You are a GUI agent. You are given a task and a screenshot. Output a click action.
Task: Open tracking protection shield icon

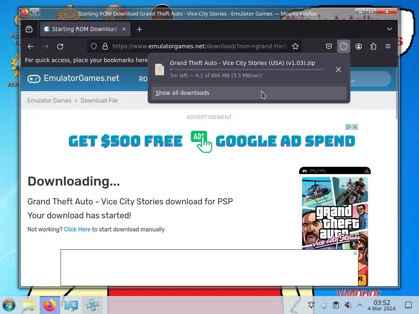click(x=94, y=47)
